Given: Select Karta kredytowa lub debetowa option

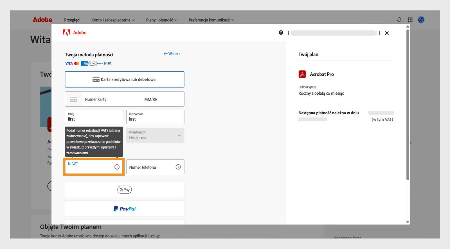Looking at the screenshot, I should [125, 79].
